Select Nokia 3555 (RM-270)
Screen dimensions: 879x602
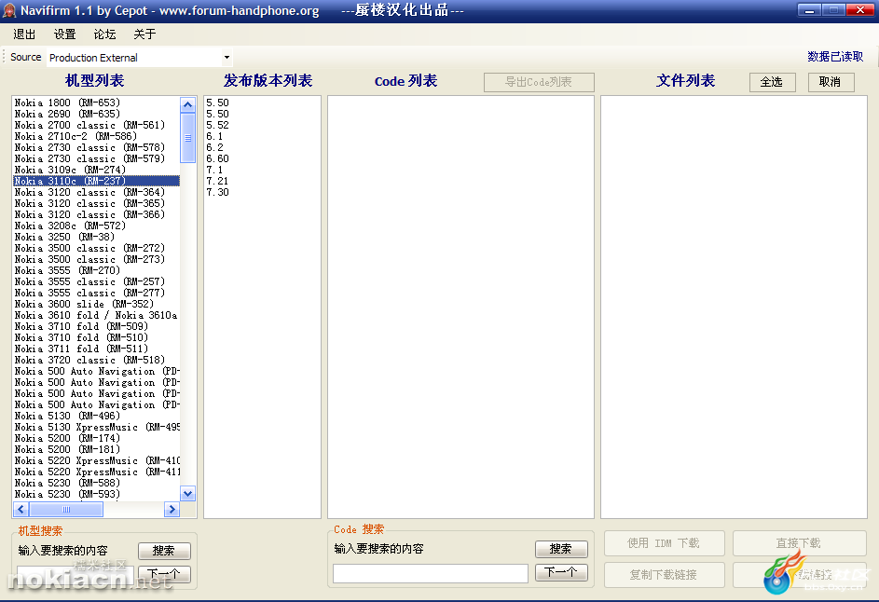96,271
